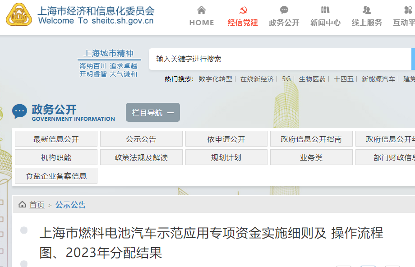Open the 政策法规及解读 section
Image resolution: width=415 pixels, height=267 pixels.
(141, 157)
